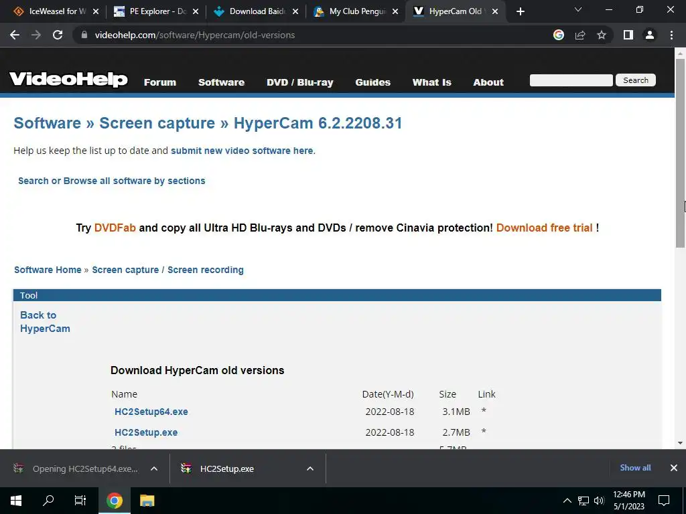Open File Explorer from the taskbar
686x514 pixels.
point(147,501)
